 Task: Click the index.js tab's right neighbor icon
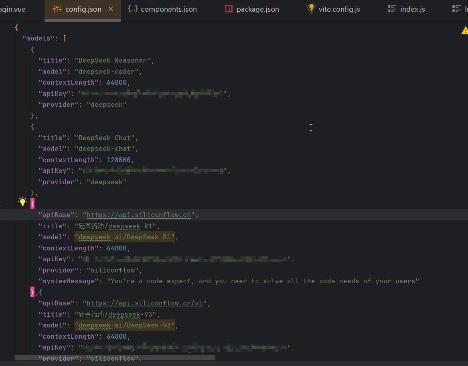456,9
